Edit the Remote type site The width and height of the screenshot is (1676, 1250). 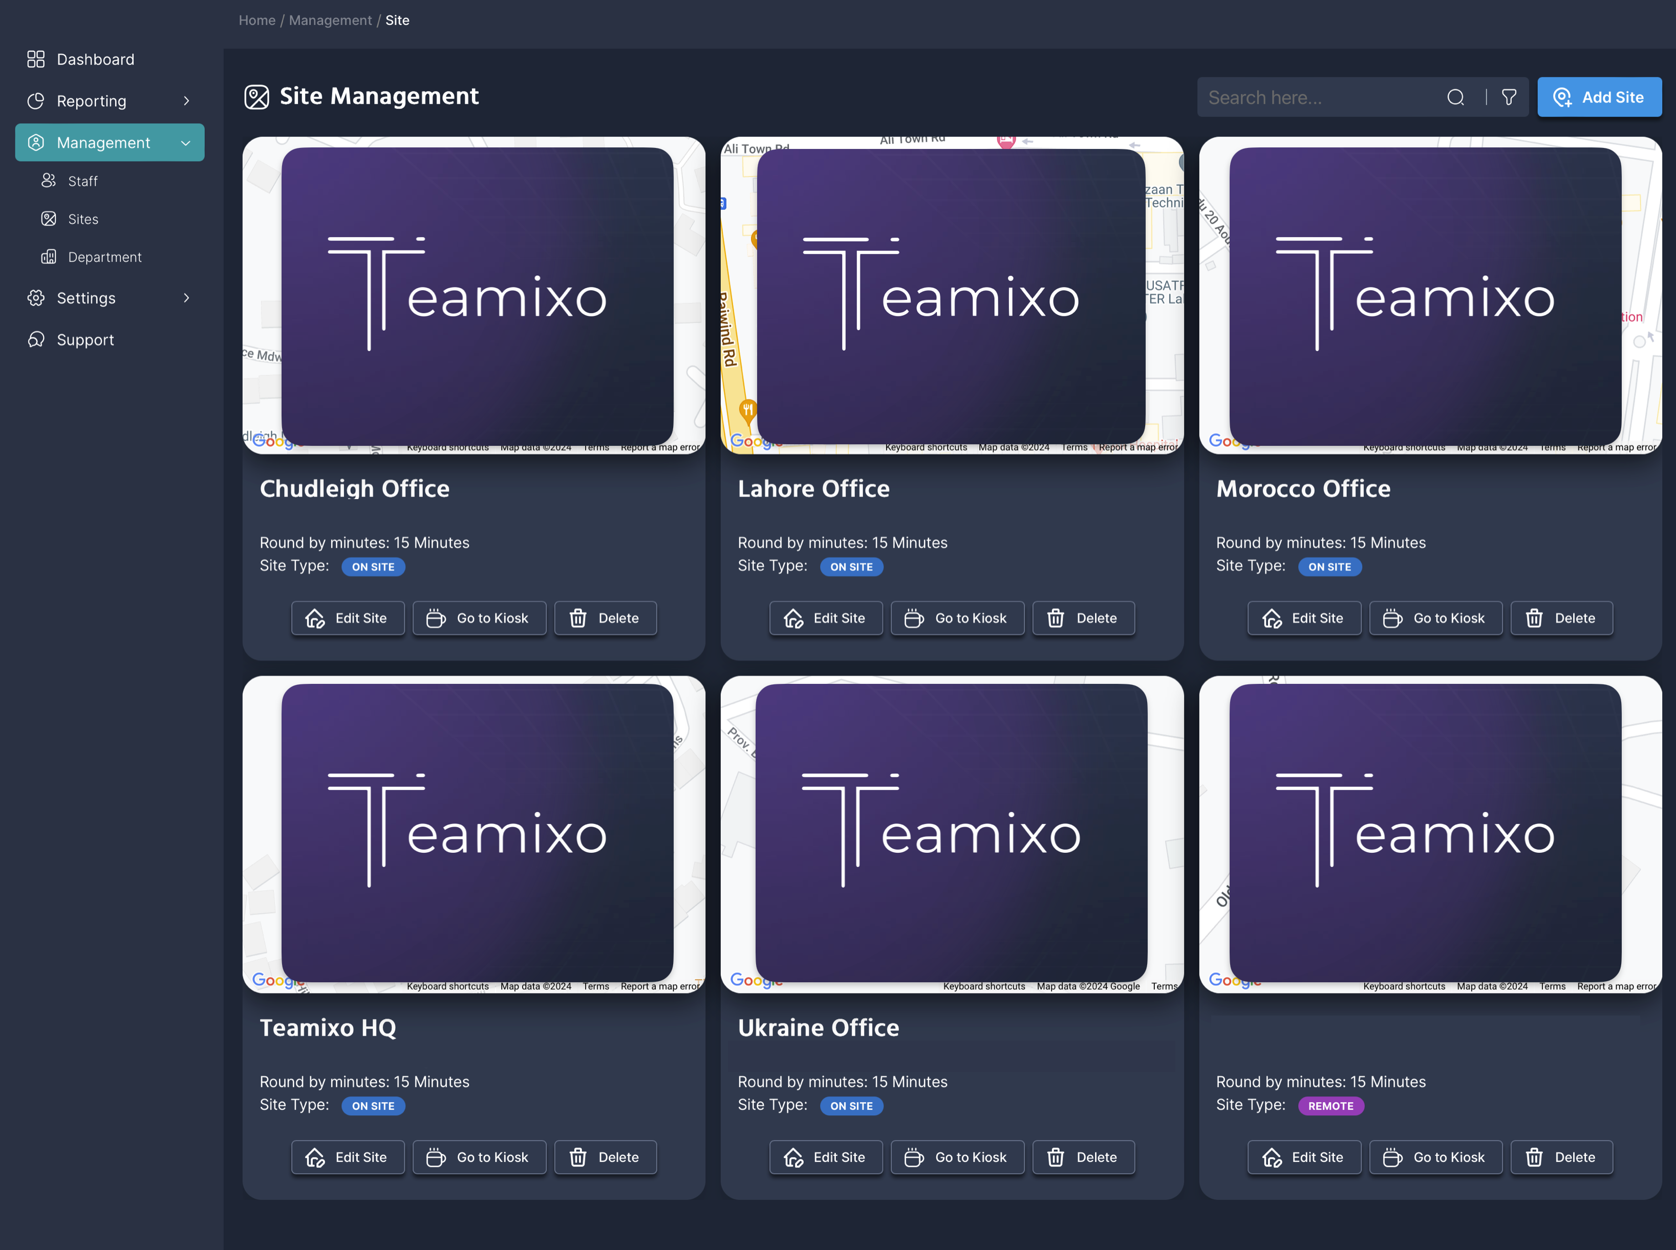click(1304, 1157)
